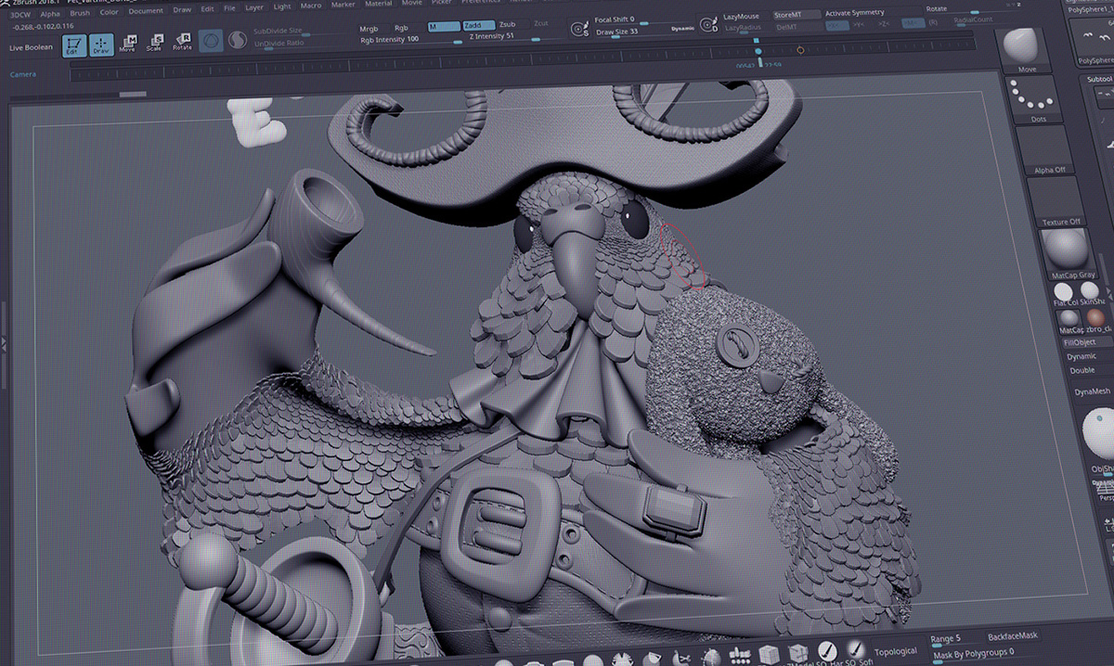Open the Layer menu

point(253,8)
